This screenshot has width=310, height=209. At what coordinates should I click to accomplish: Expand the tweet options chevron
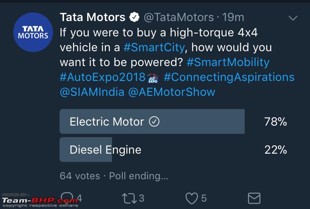point(293,18)
